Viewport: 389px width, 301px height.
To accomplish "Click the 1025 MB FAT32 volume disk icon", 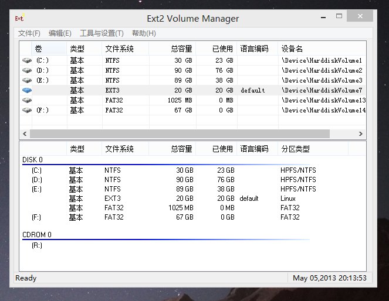I will [27, 100].
